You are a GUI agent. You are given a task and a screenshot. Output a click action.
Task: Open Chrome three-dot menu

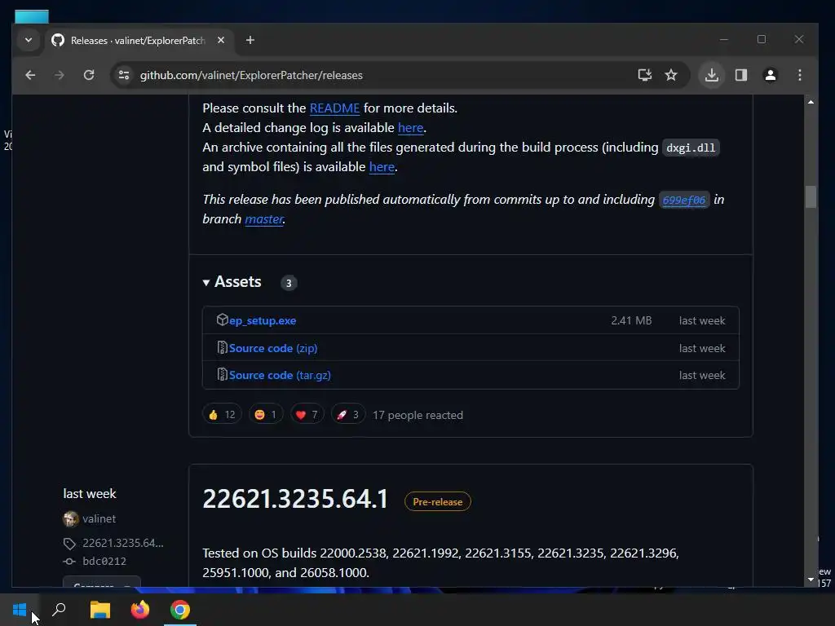pos(799,75)
